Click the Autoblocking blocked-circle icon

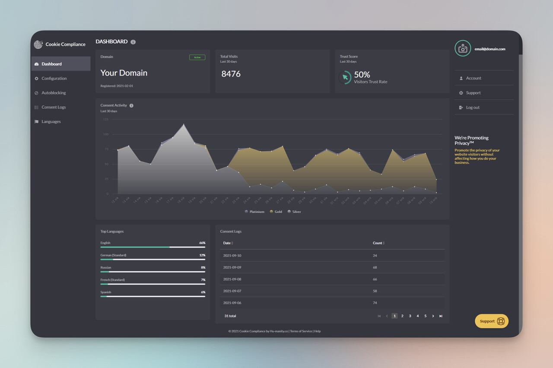point(37,93)
